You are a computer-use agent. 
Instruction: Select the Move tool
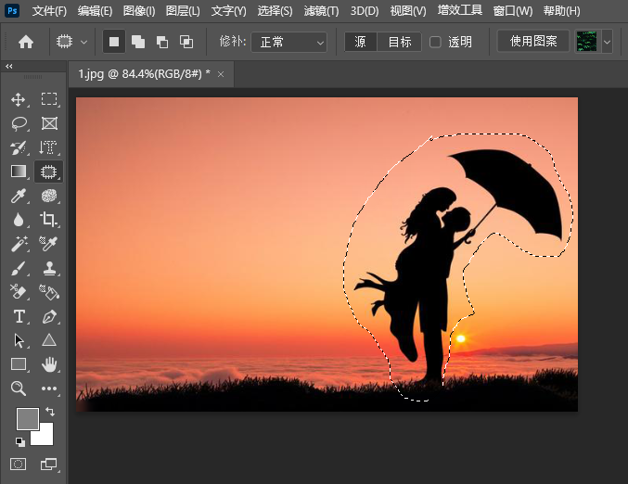coord(19,99)
